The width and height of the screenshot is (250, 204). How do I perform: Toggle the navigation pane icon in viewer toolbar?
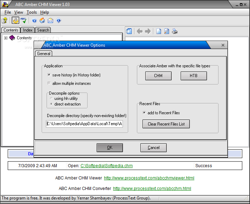coord(129,31)
